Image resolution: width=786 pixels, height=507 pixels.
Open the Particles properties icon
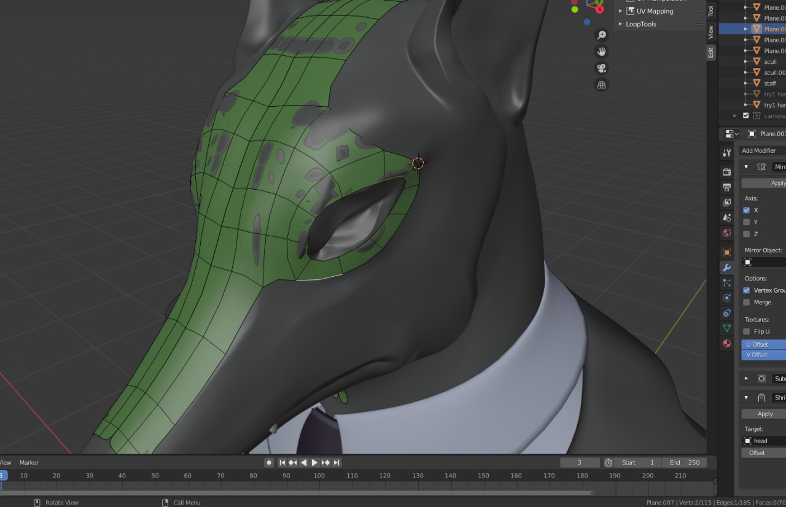point(727,283)
